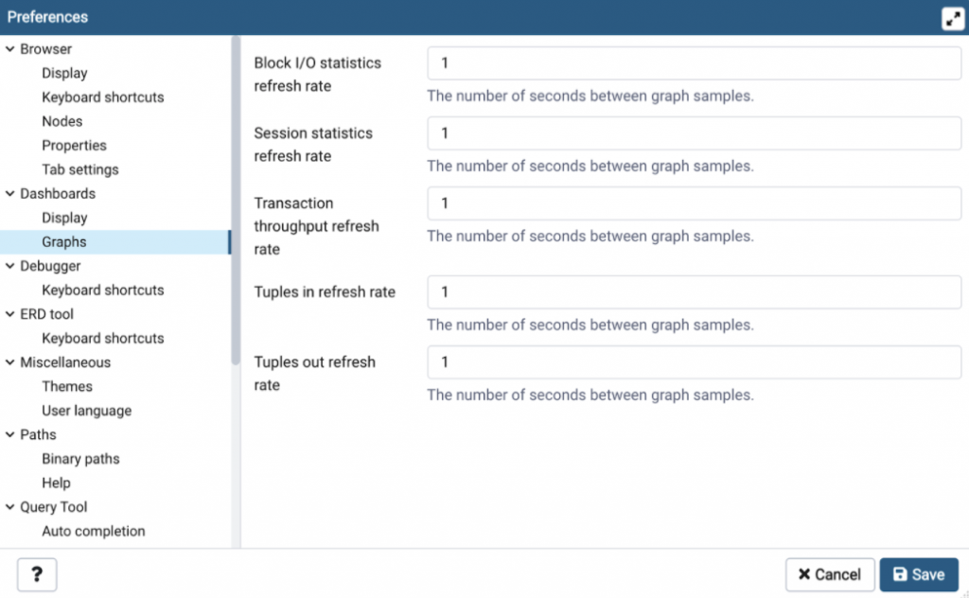Image resolution: width=969 pixels, height=598 pixels.
Task: Click the Session statistics refresh rate input
Action: click(694, 133)
